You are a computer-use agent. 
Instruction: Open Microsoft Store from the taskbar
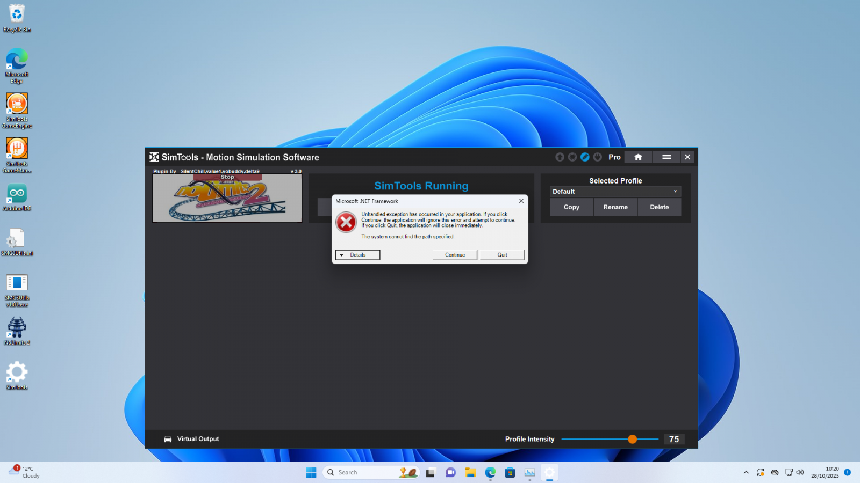pyautogui.click(x=510, y=472)
